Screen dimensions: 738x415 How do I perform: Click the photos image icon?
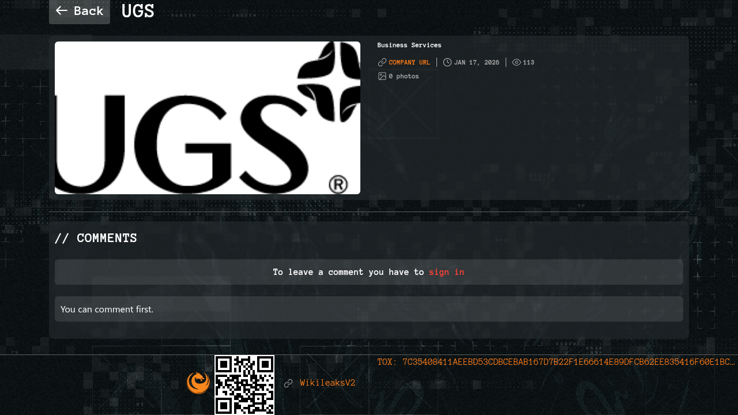point(382,76)
